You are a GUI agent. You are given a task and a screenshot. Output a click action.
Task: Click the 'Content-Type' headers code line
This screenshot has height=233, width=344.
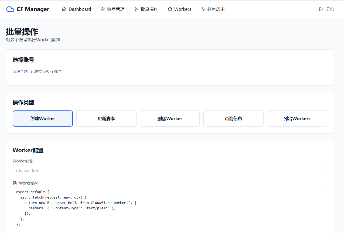pyautogui.click(x=72, y=208)
